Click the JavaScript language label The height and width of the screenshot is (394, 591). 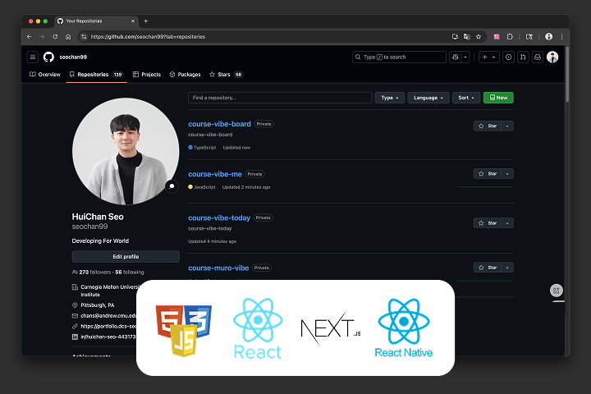coord(204,187)
